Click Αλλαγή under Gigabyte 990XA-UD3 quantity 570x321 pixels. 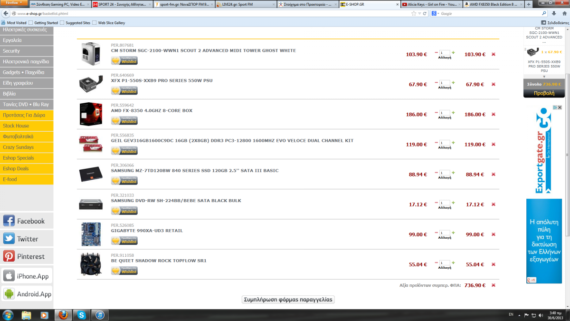(x=445, y=238)
